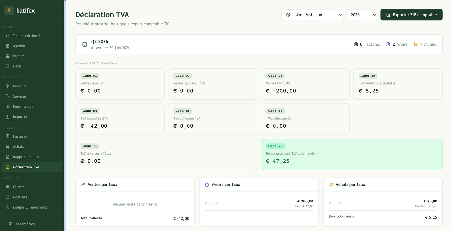452x231 pixels.
Task: Click the Devis document icon
Action: (7, 66)
